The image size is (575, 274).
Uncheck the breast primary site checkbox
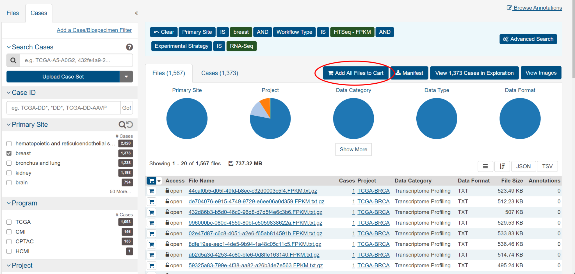pyautogui.click(x=9, y=153)
